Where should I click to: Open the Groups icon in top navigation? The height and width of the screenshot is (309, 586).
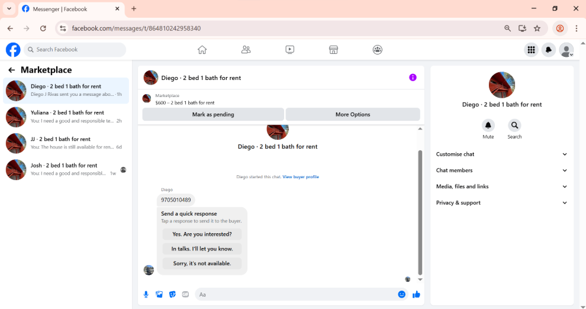pos(378,50)
